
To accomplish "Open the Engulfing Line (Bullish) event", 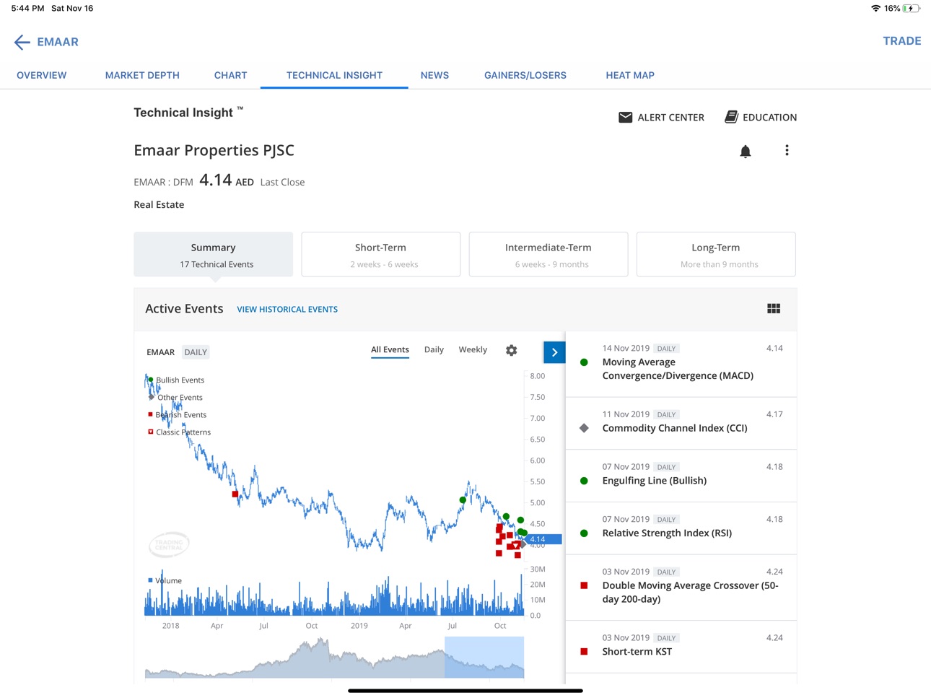I will point(681,476).
